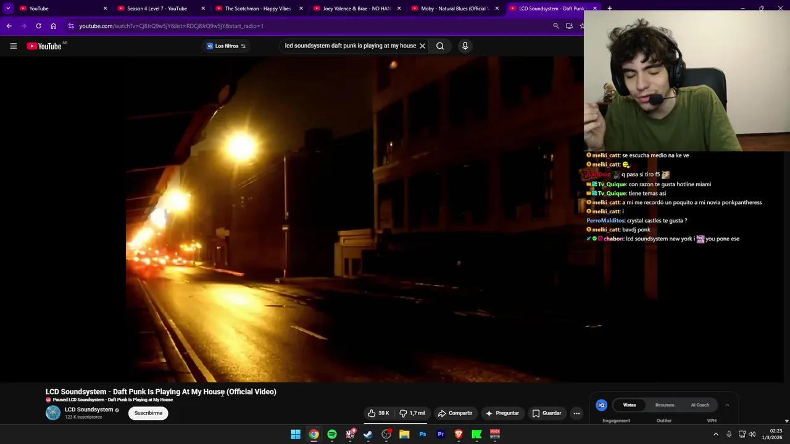Click the Preguntar button
The image size is (790, 444).
coord(502,413)
